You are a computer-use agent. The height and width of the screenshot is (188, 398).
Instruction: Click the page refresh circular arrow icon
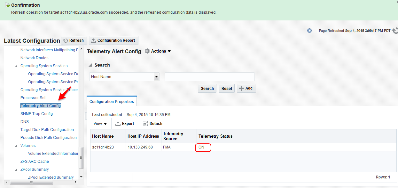point(395,31)
